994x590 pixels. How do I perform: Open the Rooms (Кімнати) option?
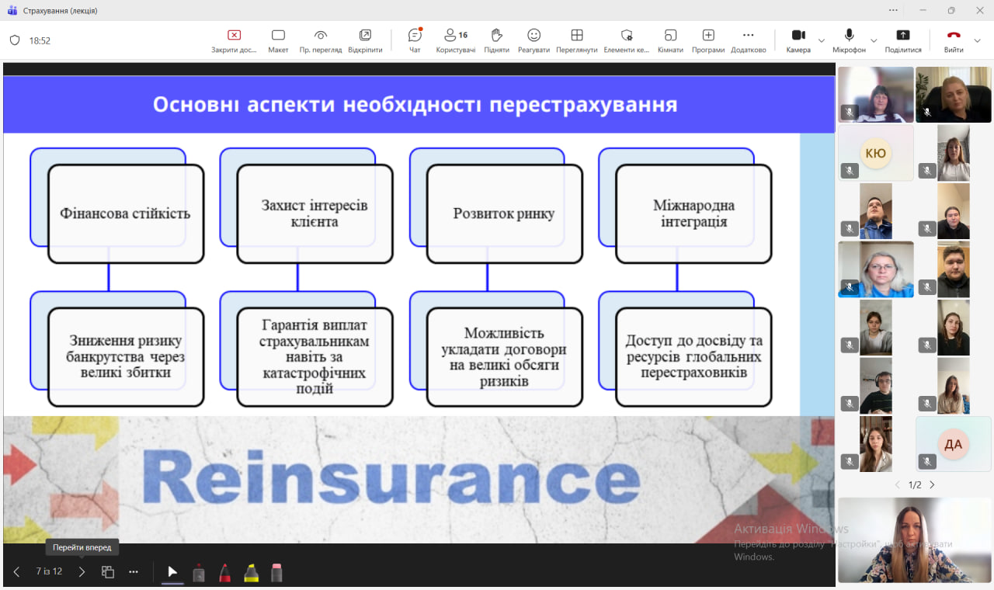670,40
